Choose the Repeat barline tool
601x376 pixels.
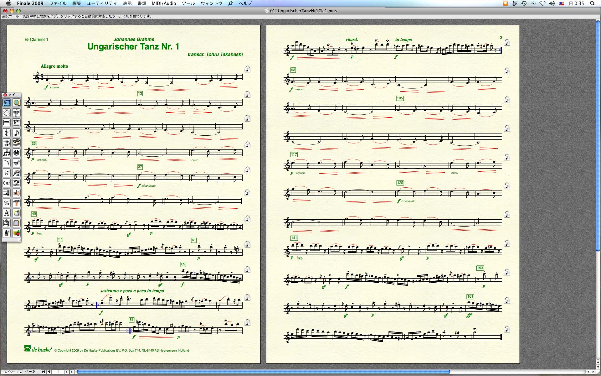click(x=7, y=193)
